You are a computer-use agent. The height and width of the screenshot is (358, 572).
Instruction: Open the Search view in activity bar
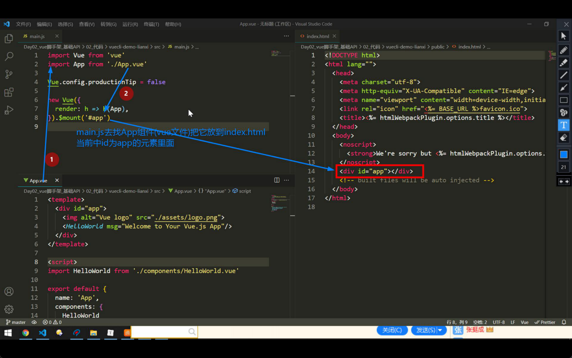[9, 56]
